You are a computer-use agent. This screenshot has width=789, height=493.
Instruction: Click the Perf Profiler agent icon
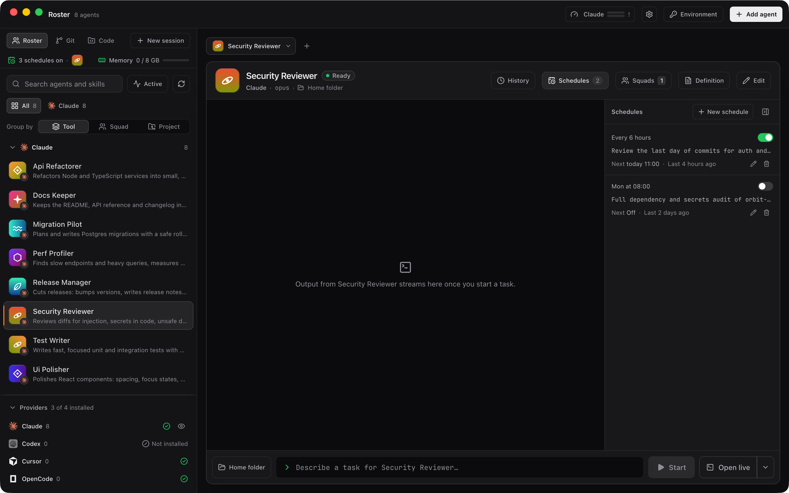click(18, 257)
